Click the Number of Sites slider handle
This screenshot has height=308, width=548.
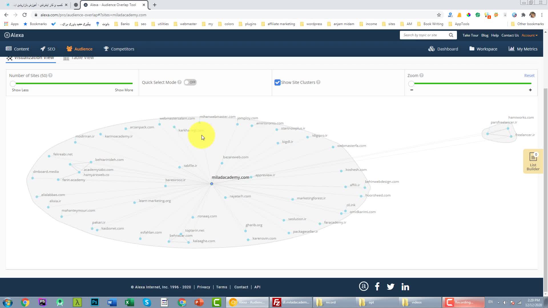pos(13,84)
